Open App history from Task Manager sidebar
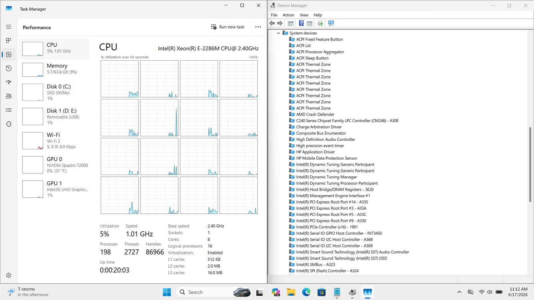The image size is (534, 300). pos(9,68)
